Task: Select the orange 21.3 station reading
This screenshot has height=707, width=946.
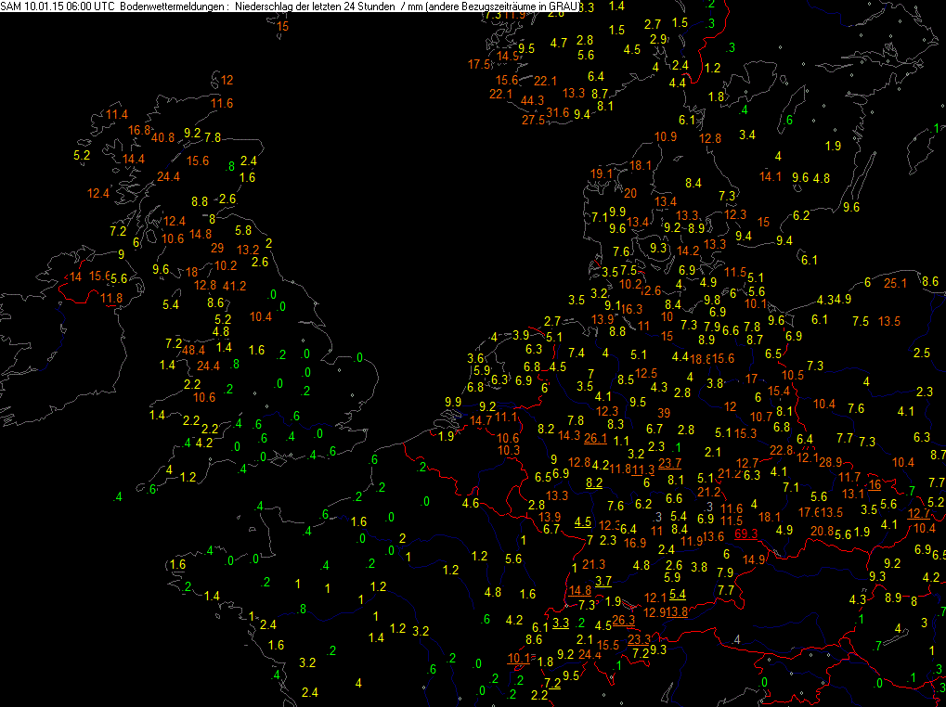Action: 593,564
